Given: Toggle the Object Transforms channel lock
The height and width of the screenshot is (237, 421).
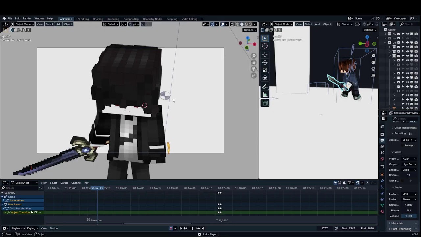Looking at the screenshot, I should (39, 212).
